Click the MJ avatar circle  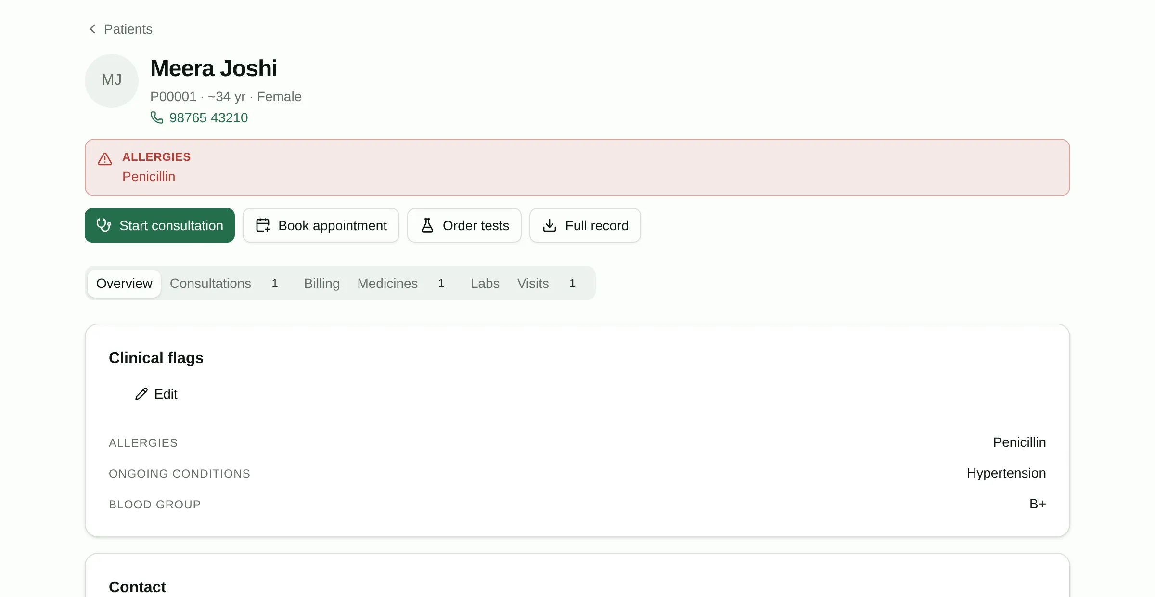(112, 80)
